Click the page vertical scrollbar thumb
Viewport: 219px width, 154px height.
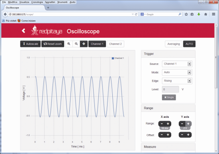click(216, 57)
